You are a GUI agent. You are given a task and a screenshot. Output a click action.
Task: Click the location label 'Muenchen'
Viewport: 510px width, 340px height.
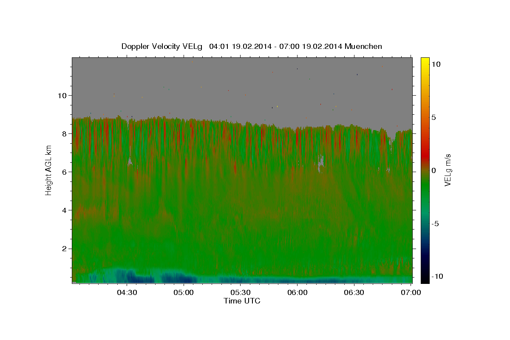tap(364, 46)
